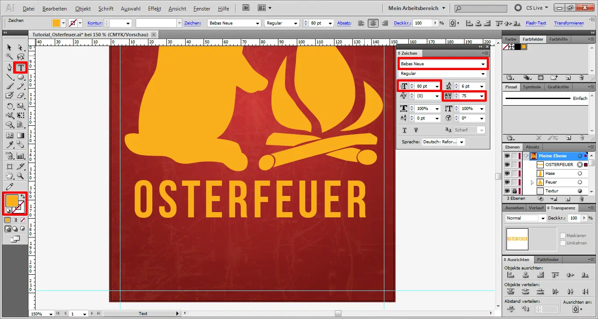Hide the Feuer layer
The width and height of the screenshot is (598, 319).
coord(507,182)
